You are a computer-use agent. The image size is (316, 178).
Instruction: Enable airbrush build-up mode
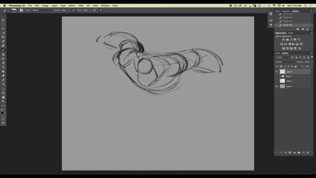tap(94, 10)
